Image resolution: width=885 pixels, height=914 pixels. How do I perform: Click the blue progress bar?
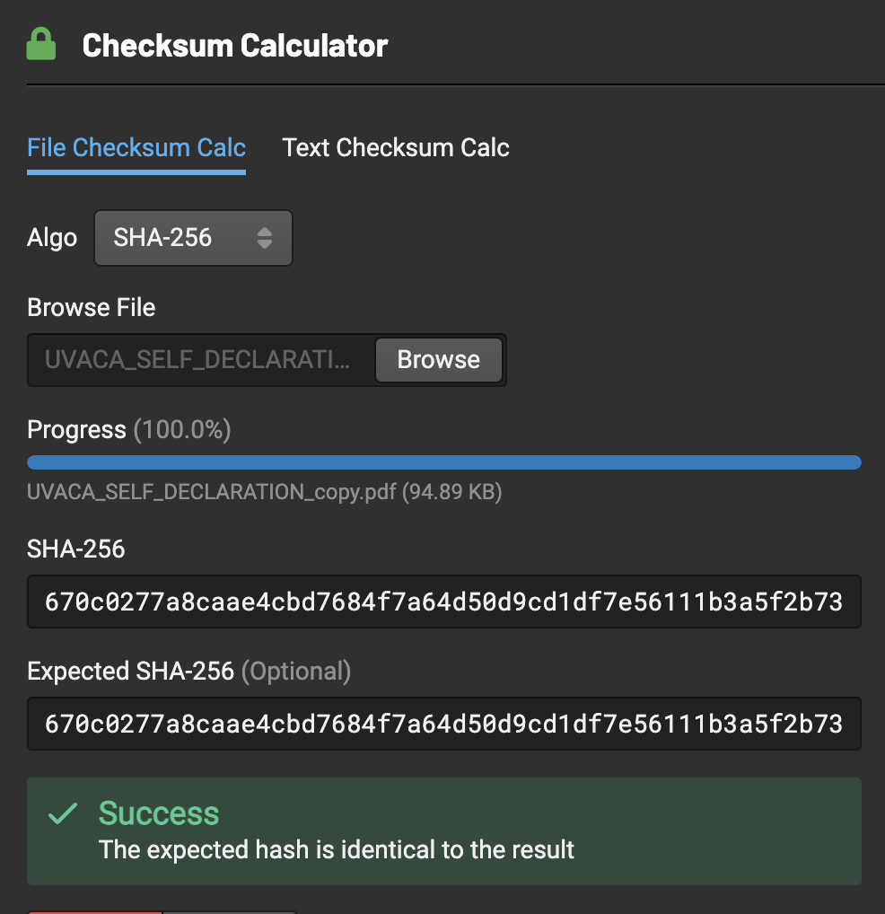click(443, 462)
